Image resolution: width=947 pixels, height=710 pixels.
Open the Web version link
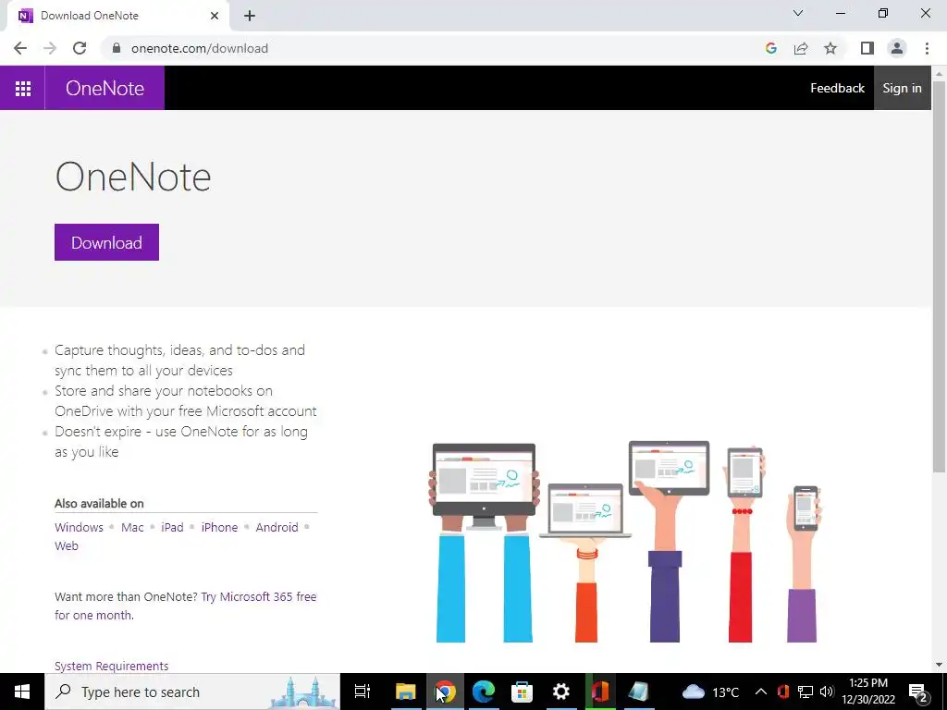(67, 545)
